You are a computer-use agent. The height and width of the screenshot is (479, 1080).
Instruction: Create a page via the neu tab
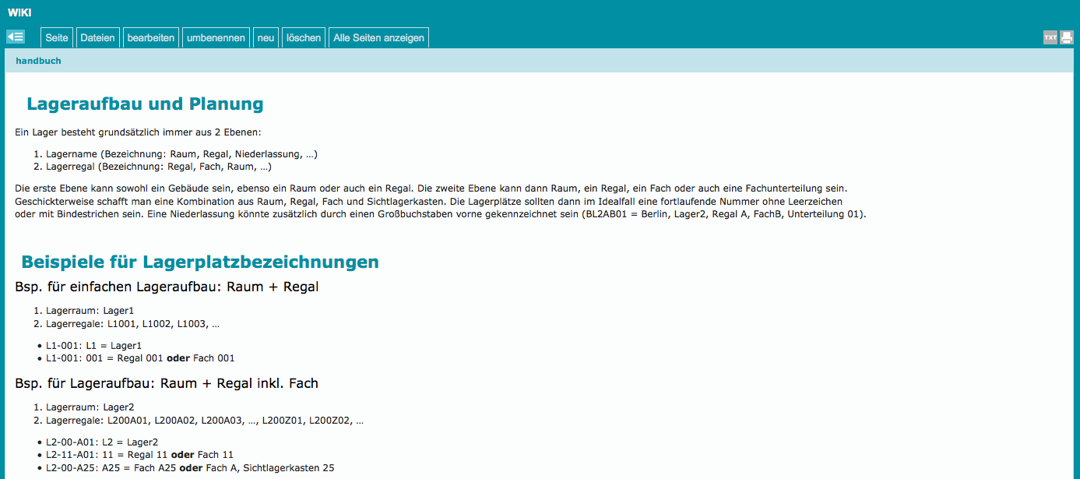click(x=266, y=38)
